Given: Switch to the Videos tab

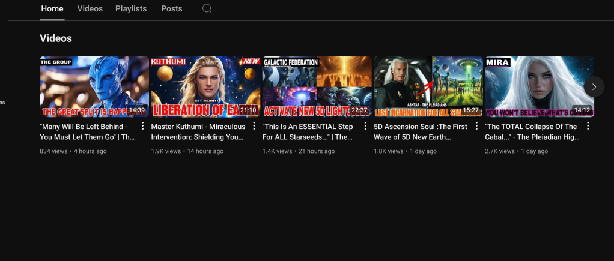Looking at the screenshot, I should [90, 9].
